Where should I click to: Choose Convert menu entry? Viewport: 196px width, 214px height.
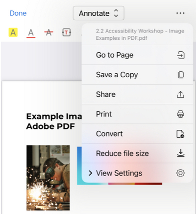[x=137, y=134]
